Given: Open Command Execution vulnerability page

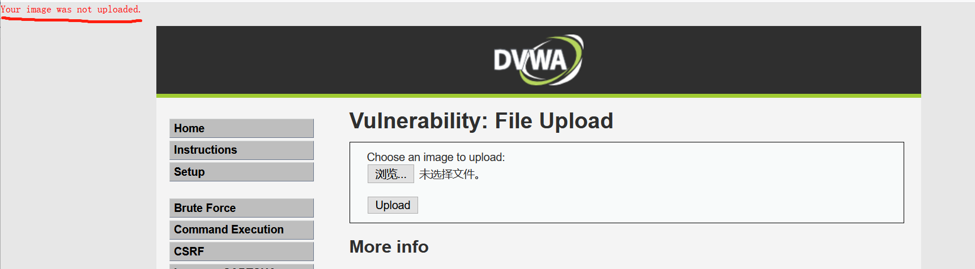Looking at the screenshot, I should 241,229.
